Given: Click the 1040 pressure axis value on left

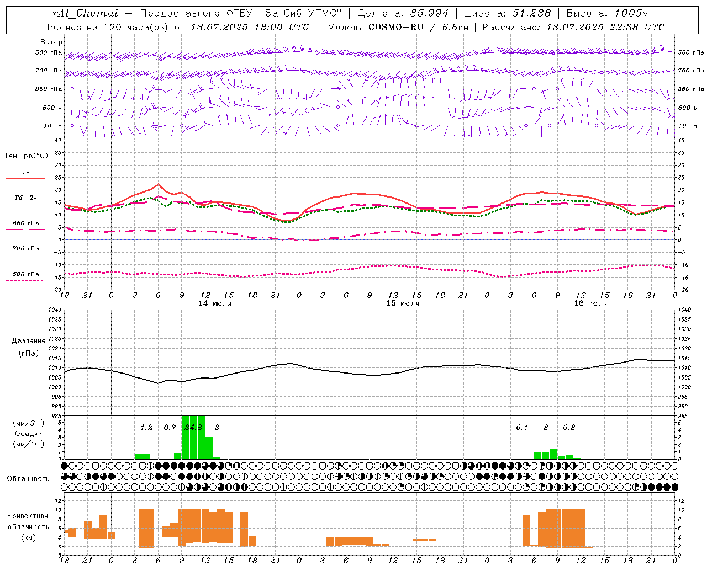Looking at the screenshot, I should click(55, 310).
